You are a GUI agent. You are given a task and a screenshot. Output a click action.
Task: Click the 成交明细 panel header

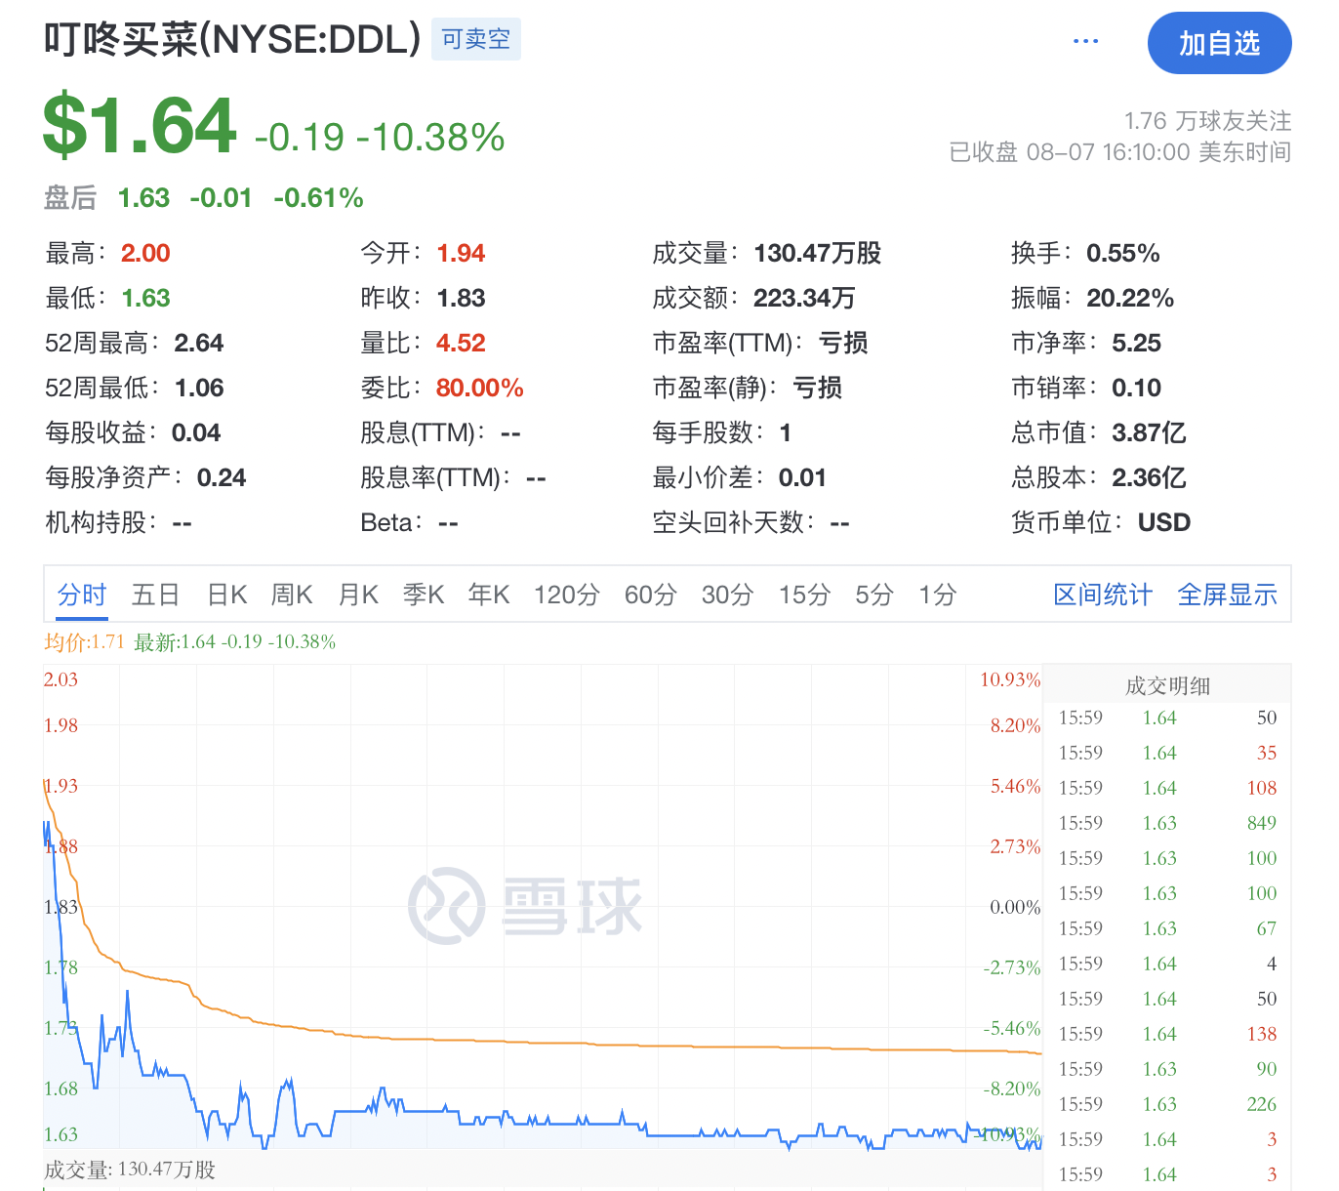point(1167,686)
